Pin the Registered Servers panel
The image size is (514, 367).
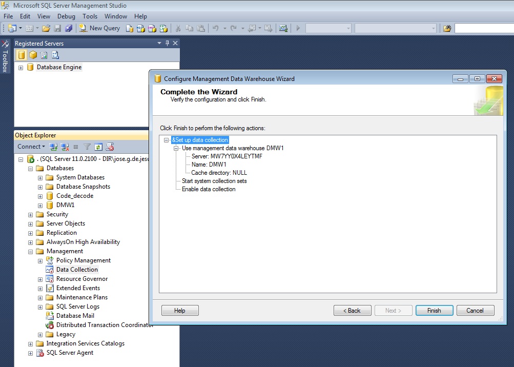pos(167,43)
